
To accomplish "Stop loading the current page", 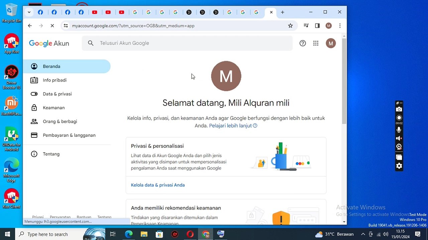I will pos(52,26).
